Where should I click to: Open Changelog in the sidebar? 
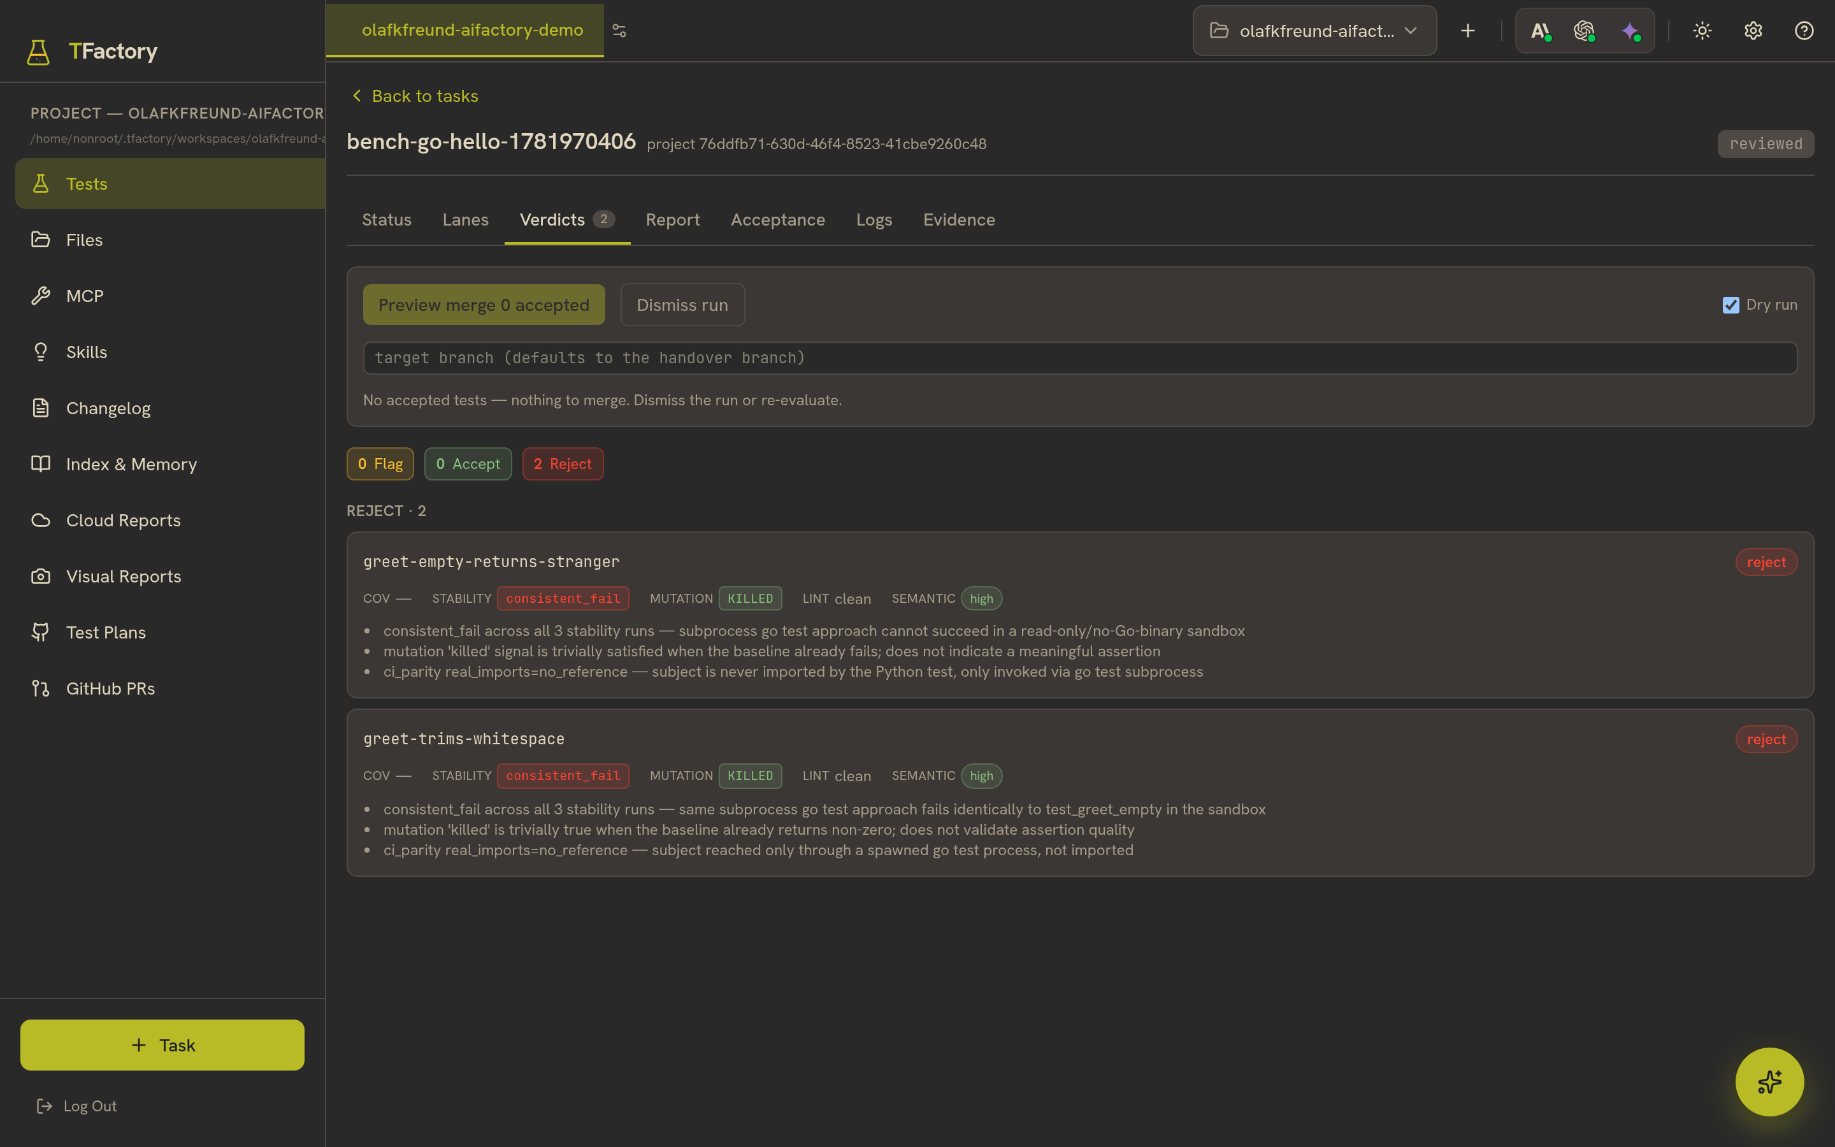pos(171,408)
